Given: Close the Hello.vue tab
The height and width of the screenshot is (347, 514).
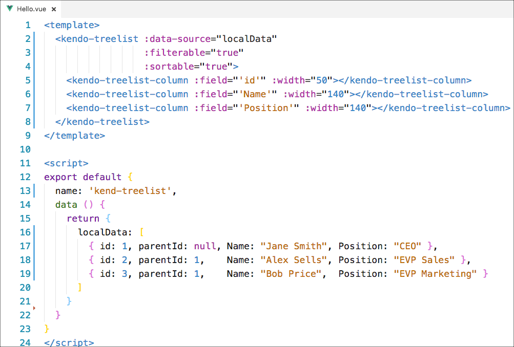Looking at the screenshot, I should (x=54, y=9).
